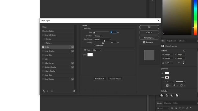Image resolution: width=198 pixels, height=111 pixels.
Task: Enable the Gradient Overlay checkbox
Action: (43, 67)
